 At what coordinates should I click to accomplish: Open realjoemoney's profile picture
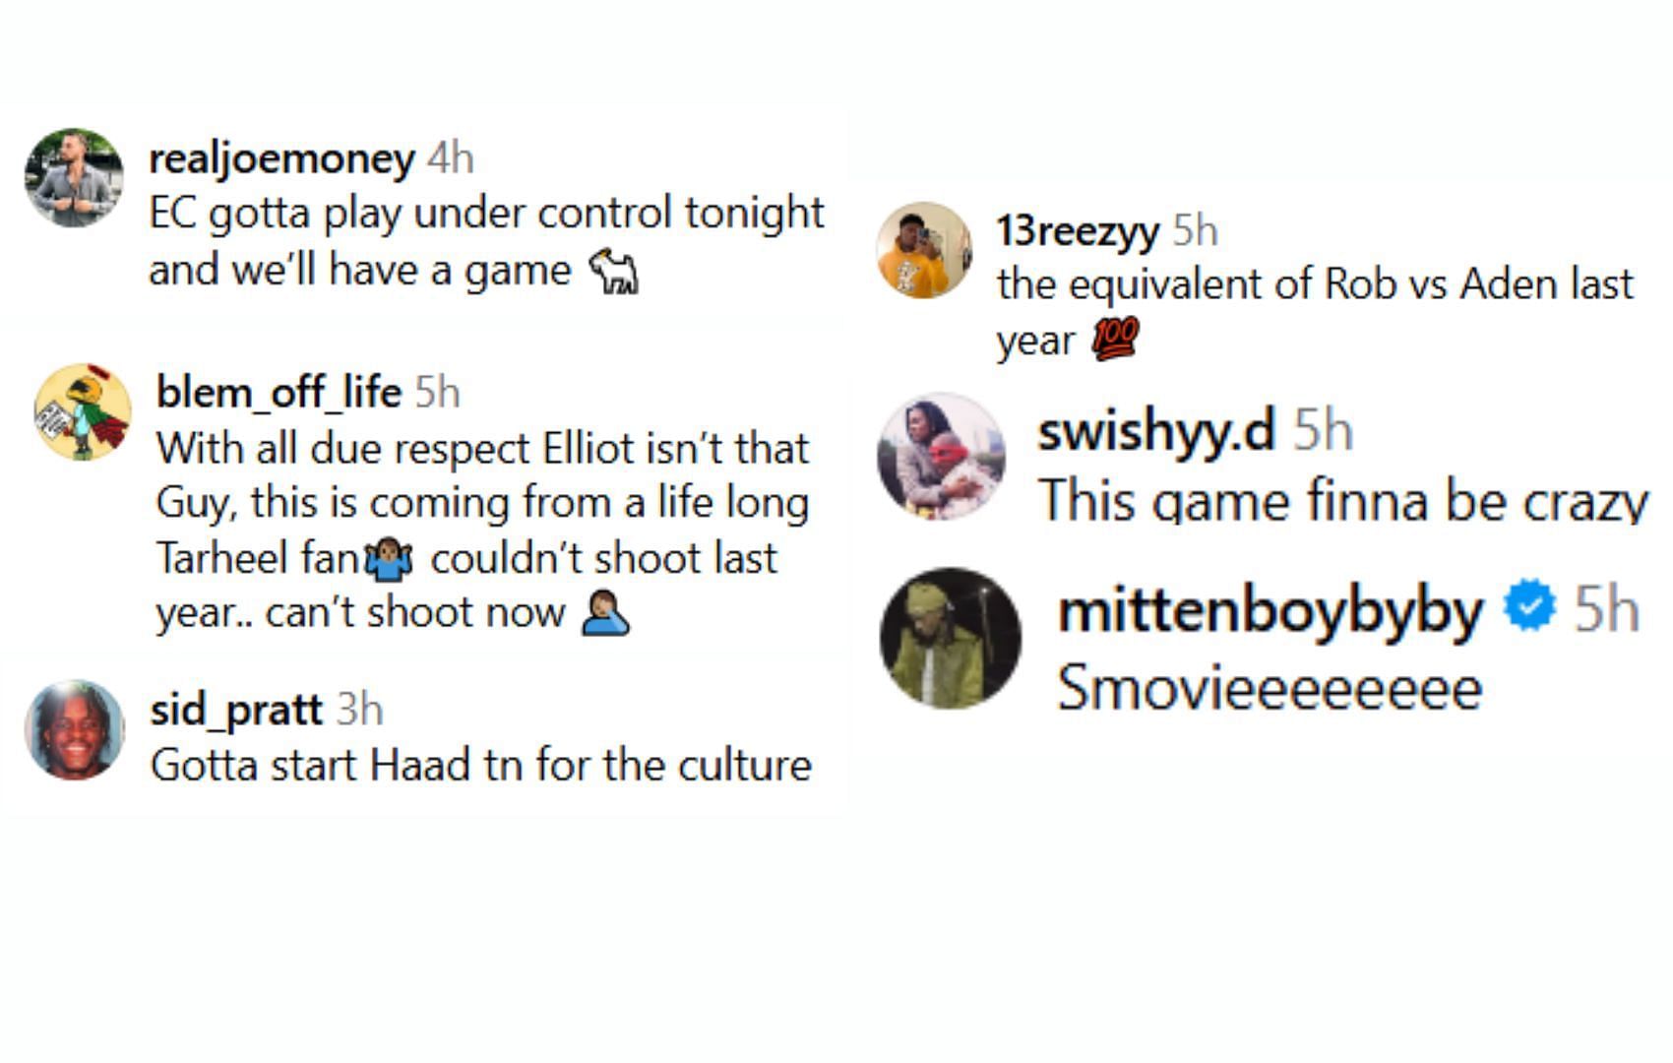point(74,178)
